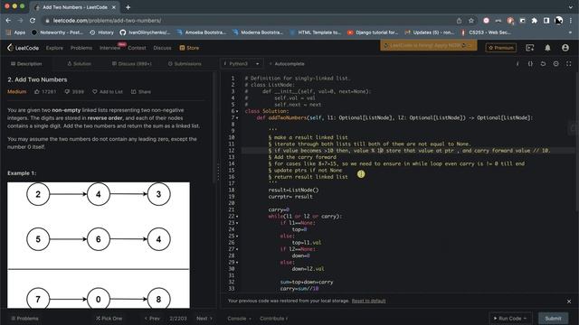Collapse code fold at line 29
This screenshot has width=579, height=325.
pyautogui.click(x=237, y=263)
